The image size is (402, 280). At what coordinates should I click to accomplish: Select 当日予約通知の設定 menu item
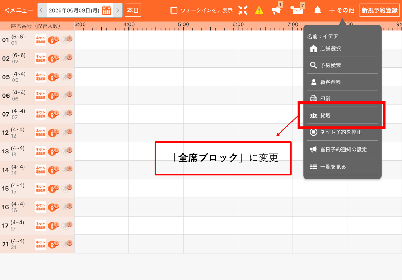pos(342,150)
